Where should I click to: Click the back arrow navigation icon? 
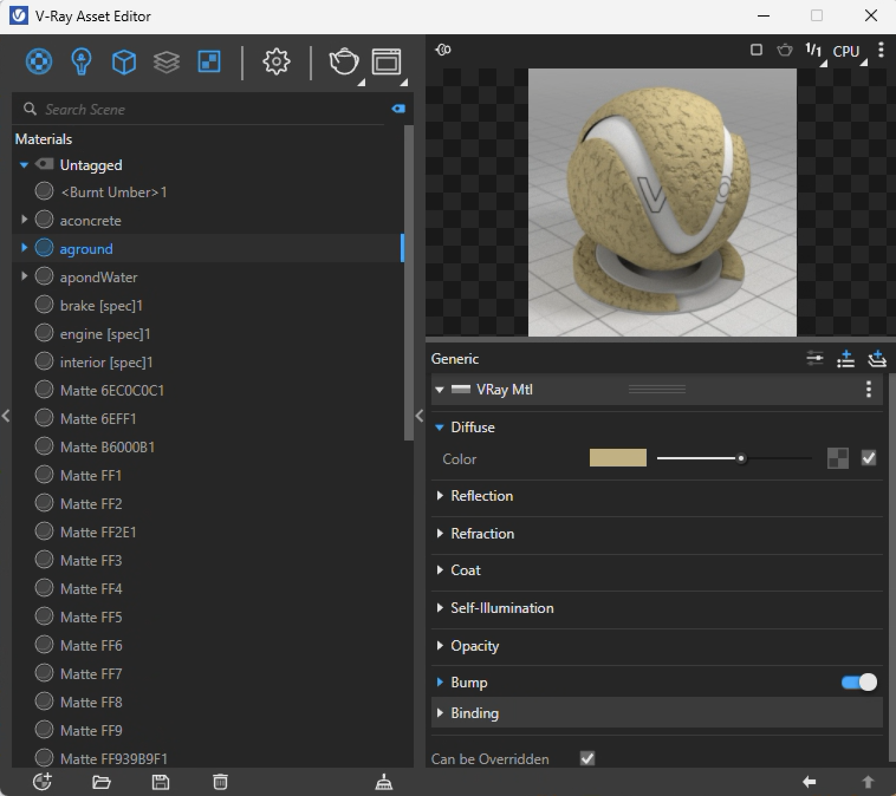click(x=810, y=782)
